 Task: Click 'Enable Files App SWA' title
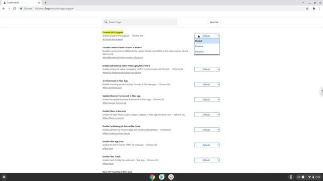[x=113, y=142]
